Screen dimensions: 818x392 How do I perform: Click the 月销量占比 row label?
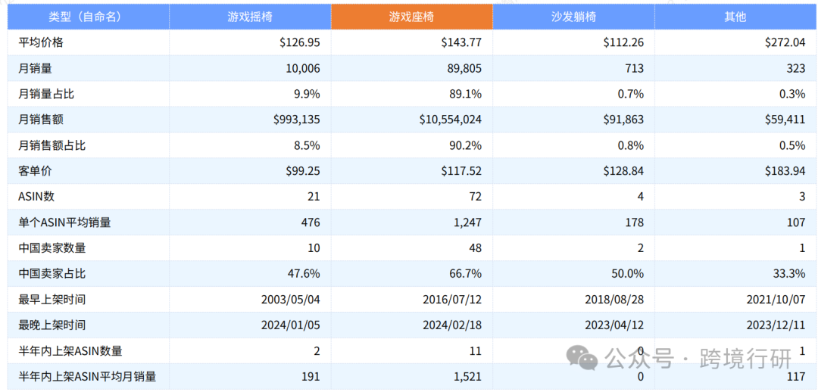[x=46, y=95]
